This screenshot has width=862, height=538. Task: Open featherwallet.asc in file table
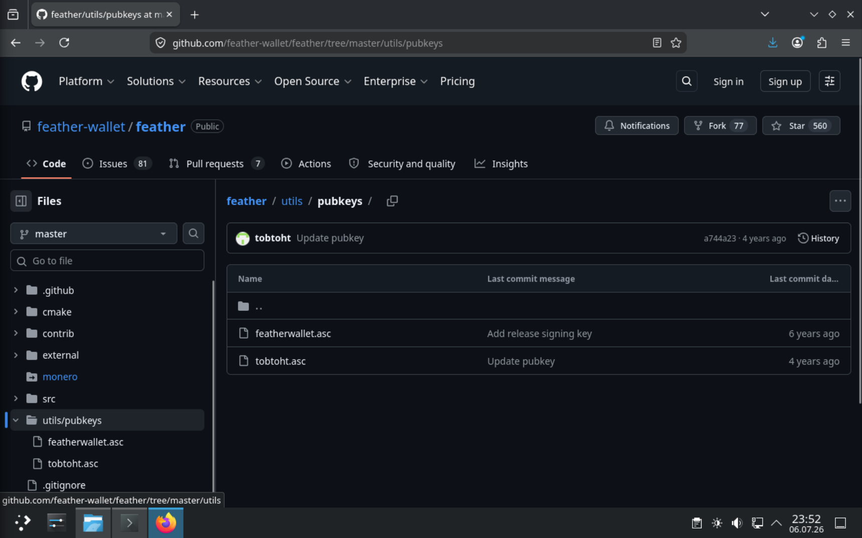(x=293, y=333)
